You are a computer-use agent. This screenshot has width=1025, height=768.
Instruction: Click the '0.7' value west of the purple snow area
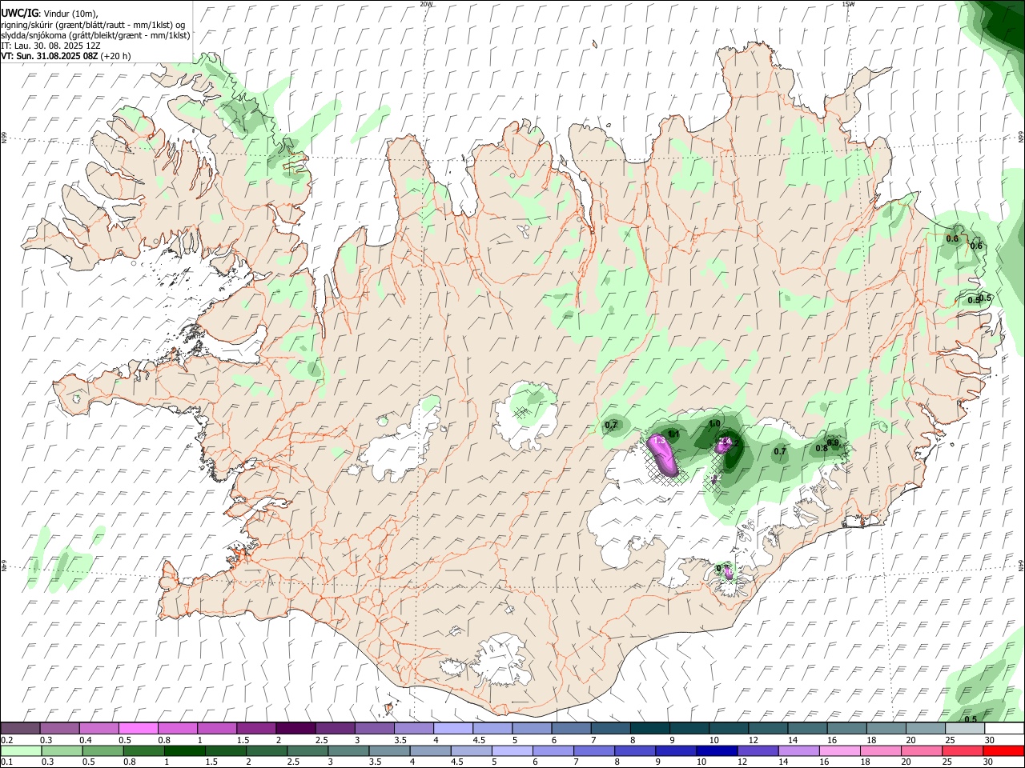[611, 425]
